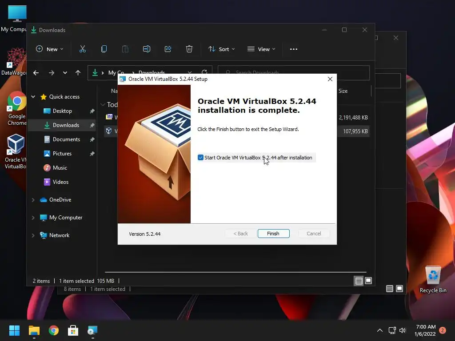455x341 pixels.
Task: Click the Paste icon in the Downloads toolbar
Action: (125, 49)
